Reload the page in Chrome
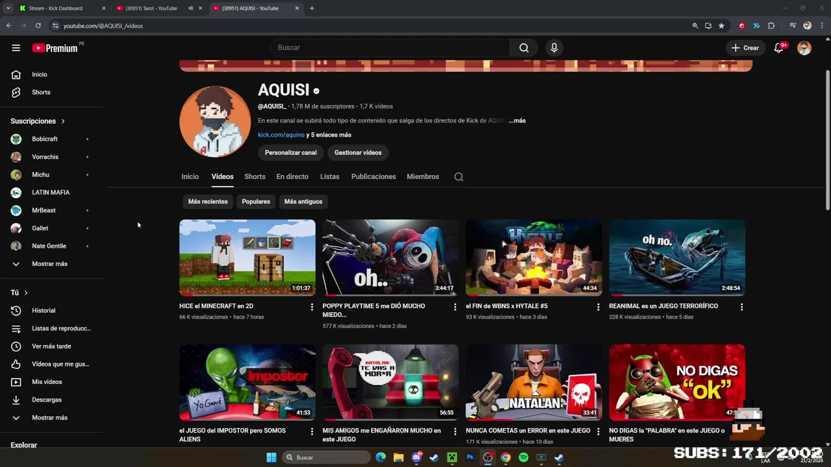831x467 pixels. [x=38, y=26]
